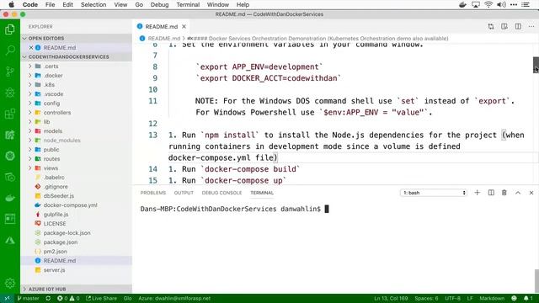Click the feedback smiley in status bar
The height and width of the screenshot is (303, 539).
click(x=515, y=298)
